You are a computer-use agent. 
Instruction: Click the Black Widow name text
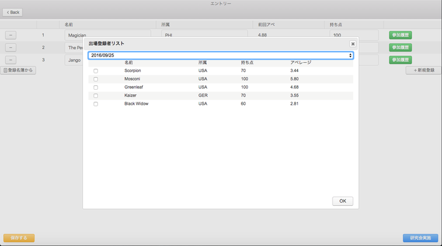point(136,104)
